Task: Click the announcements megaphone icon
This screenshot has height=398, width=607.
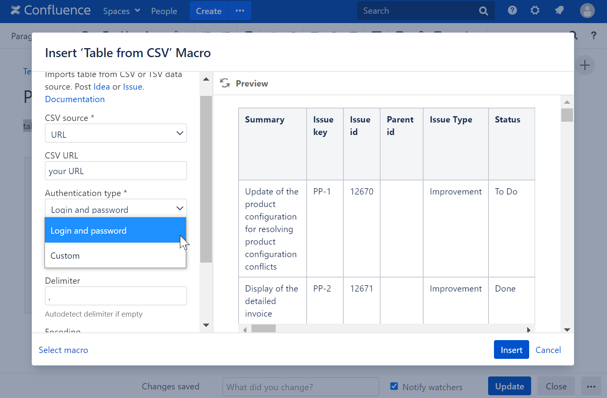Action: point(559,11)
